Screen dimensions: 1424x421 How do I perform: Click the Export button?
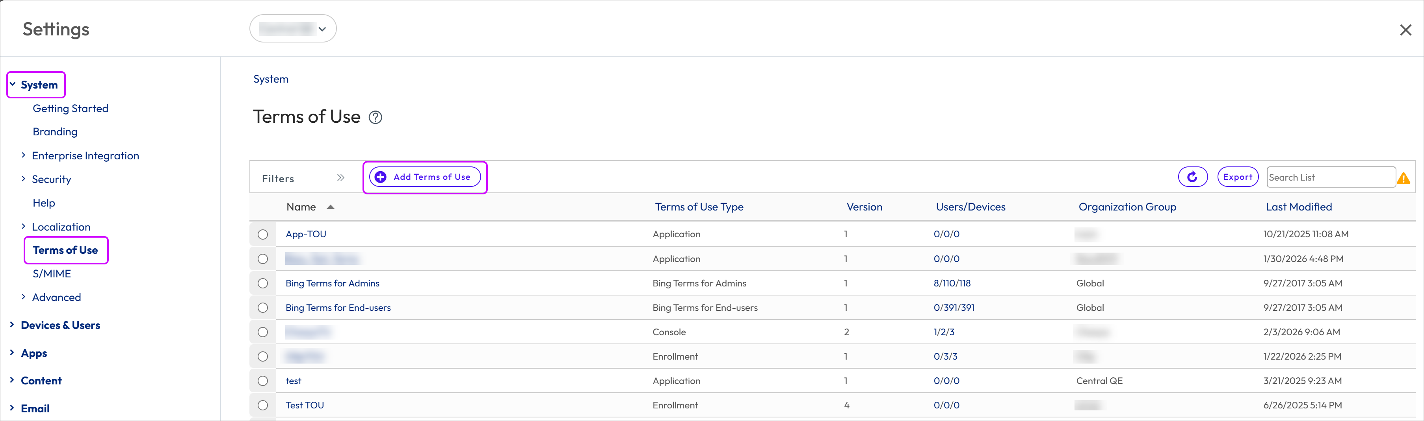pyautogui.click(x=1238, y=177)
